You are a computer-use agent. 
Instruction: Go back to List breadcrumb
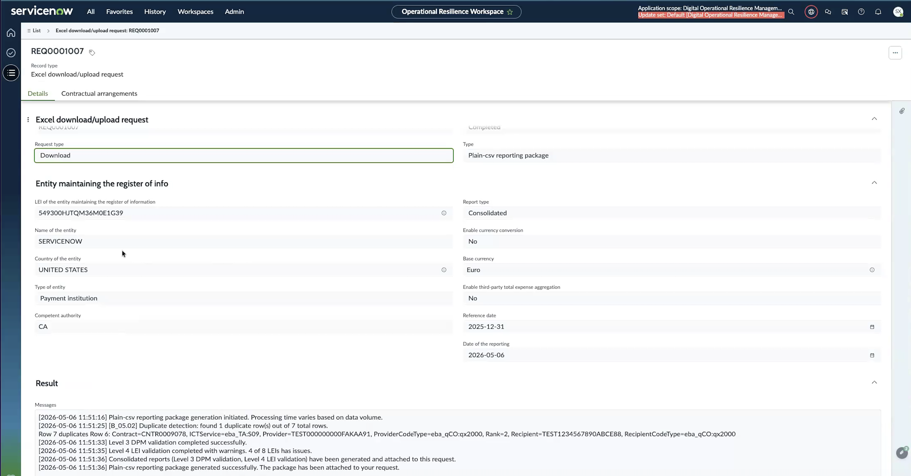[36, 31]
